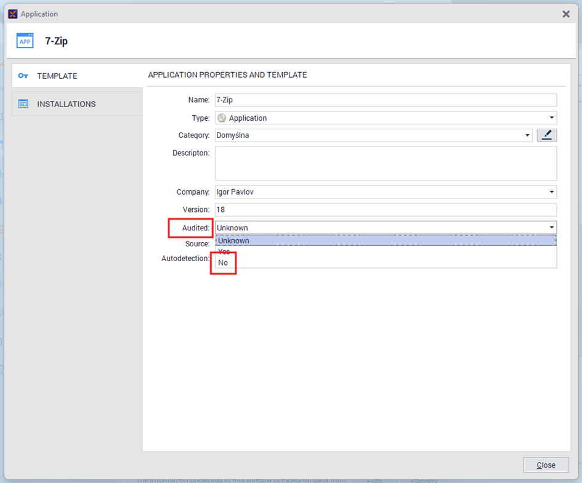Viewport: 582px width, 483px height.
Task: Click the Name field containing 7-Zip
Action: (385, 100)
